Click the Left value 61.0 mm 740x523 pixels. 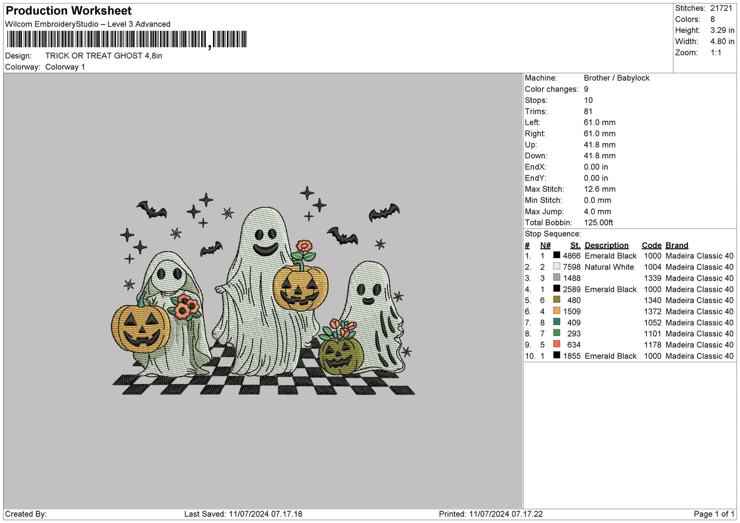coord(600,122)
